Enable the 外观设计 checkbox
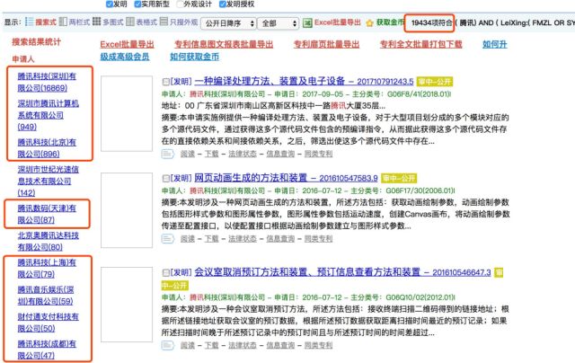The height and width of the screenshot is (363, 575). pos(180,4)
